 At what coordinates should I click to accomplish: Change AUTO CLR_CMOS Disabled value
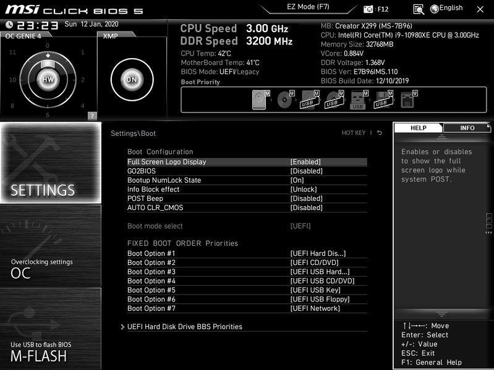pyautogui.click(x=306, y=208)
